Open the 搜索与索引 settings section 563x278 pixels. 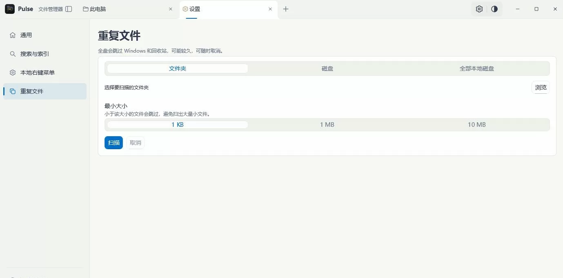[x=45, y=54]
